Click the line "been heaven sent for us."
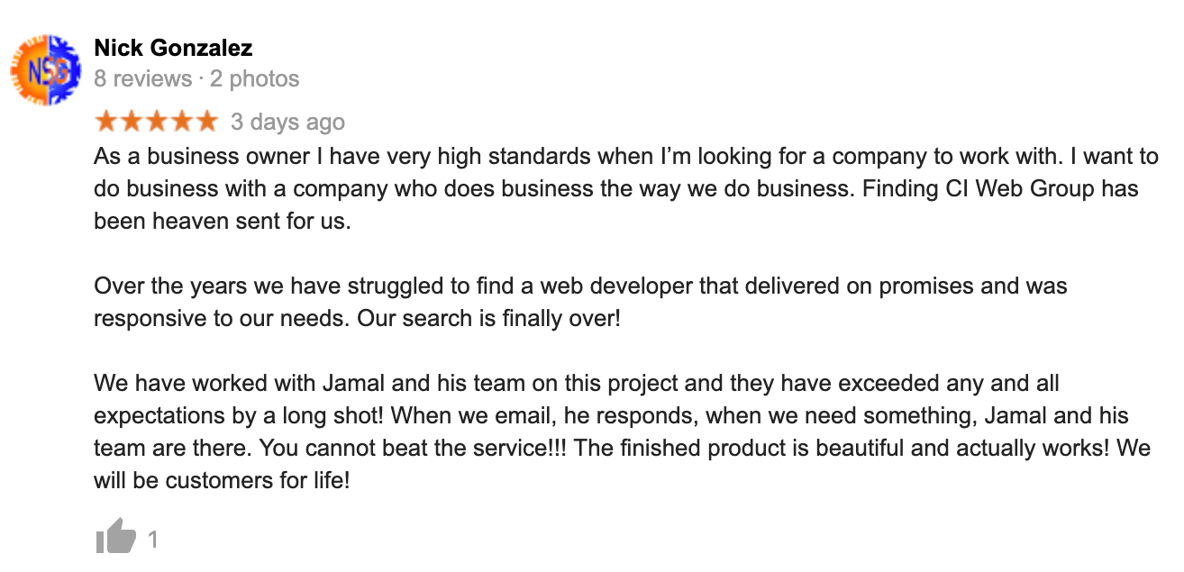Image resolution: width=1184 pixels, height=572 pixels. pyautogui.click(x=222, y=222)
